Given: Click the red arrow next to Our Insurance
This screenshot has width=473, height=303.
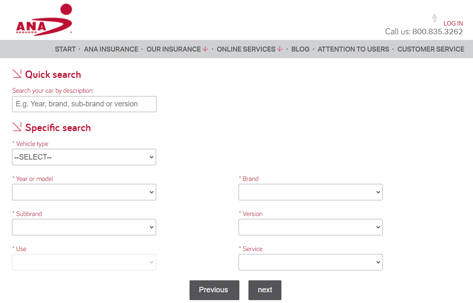Looking at the screenshot, I should [205, 49].
